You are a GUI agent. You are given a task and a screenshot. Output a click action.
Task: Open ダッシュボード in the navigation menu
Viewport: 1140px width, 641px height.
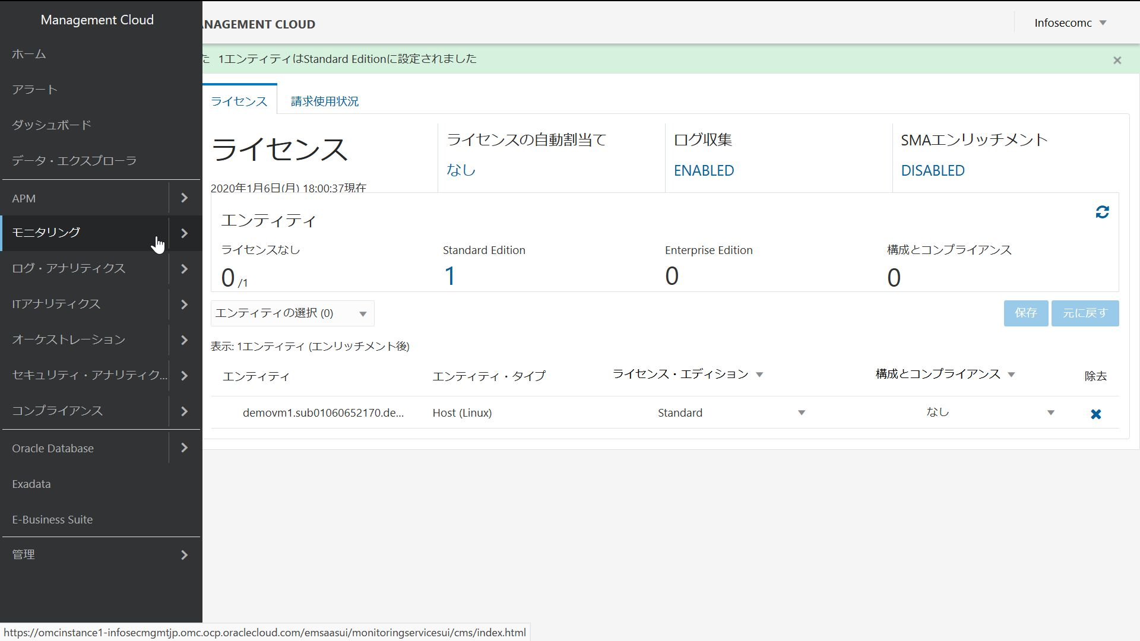(52, 125)
